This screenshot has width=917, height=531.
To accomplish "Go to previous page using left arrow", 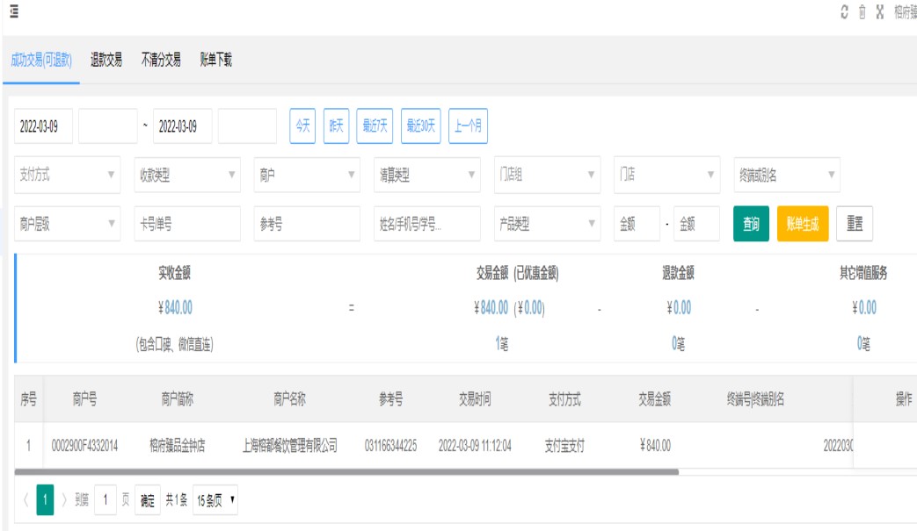I will point(25,501).
